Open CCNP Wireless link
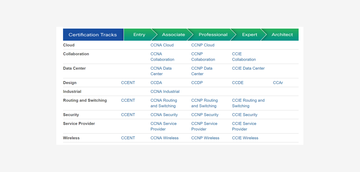 [x=205, y=138]
